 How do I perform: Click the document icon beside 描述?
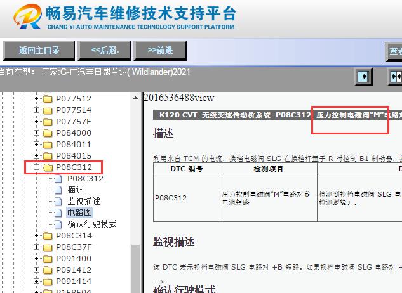click(x=58, y=190)
